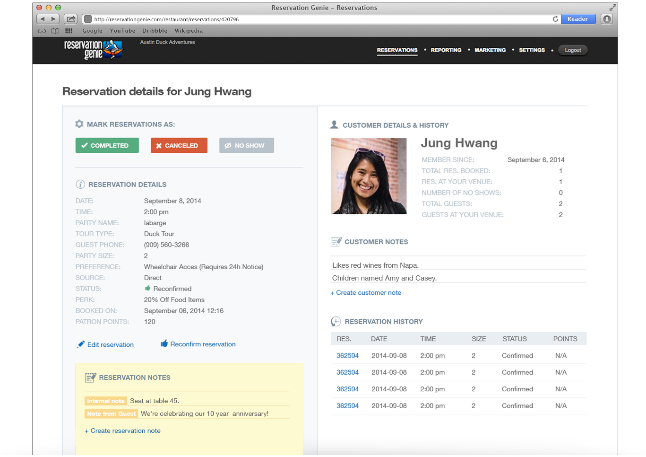This screenshot has height=457, width=646.
Task: Click Jung Hwang's profile photo
Action: (x=369, y=176)
